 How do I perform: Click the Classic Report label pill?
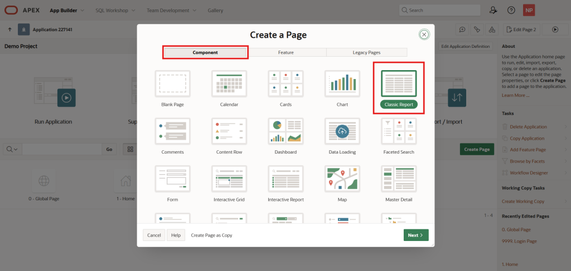(399, 104)
